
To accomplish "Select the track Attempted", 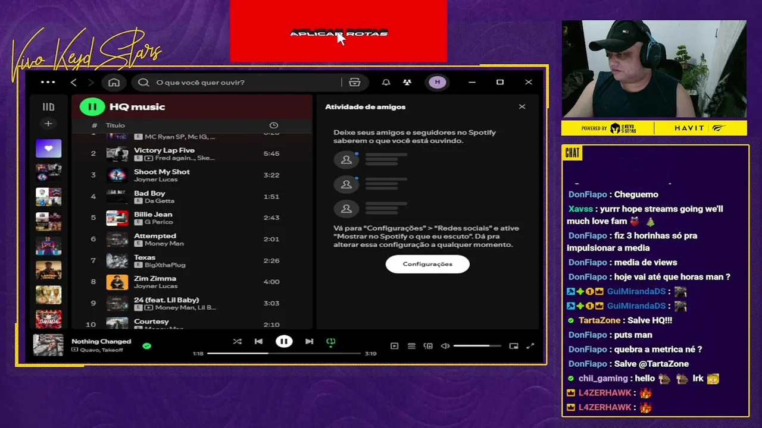I will pyautogui.click(x=192, y=239).
